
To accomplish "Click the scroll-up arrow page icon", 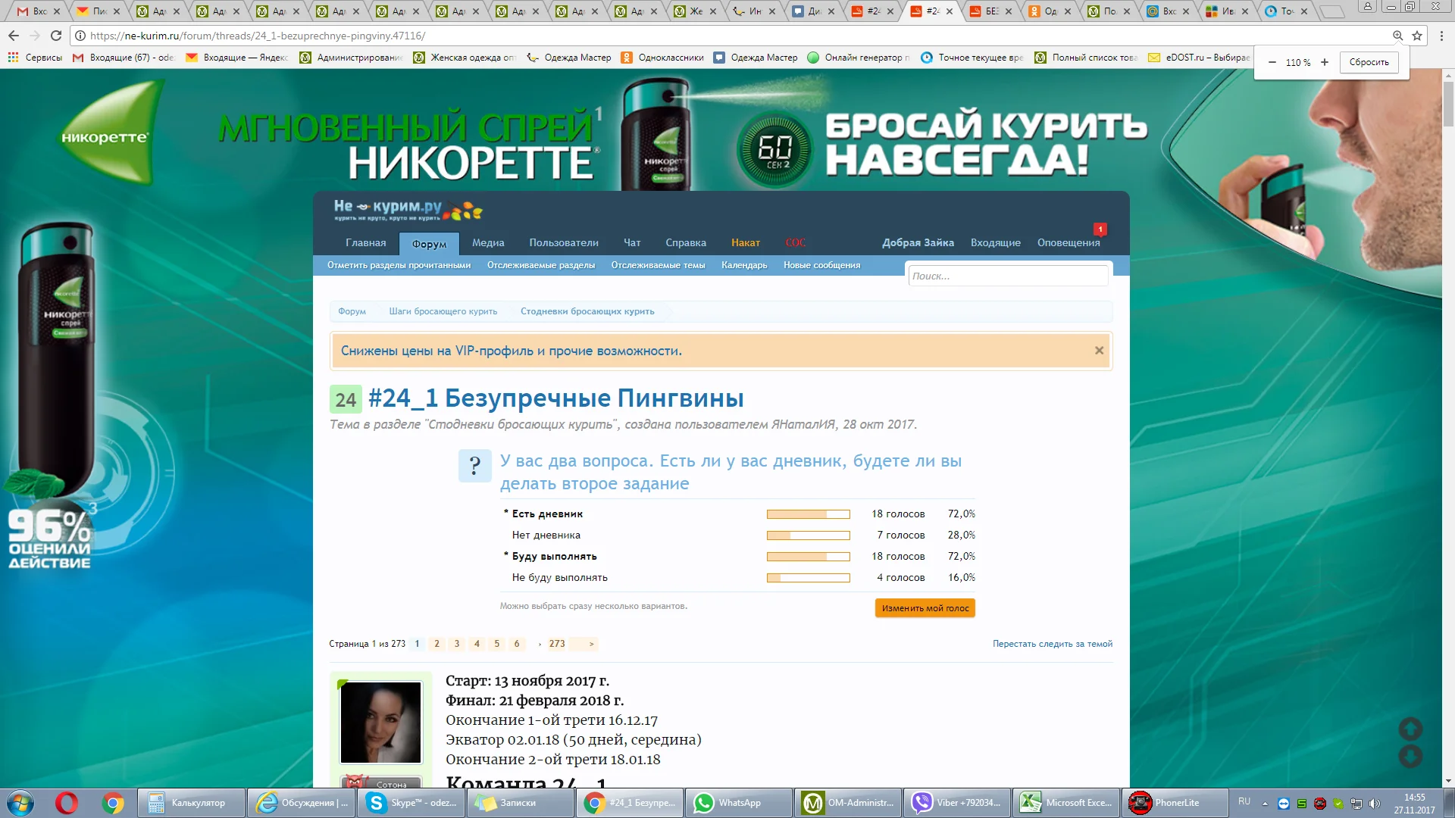I will click(x=1410, y=729).
